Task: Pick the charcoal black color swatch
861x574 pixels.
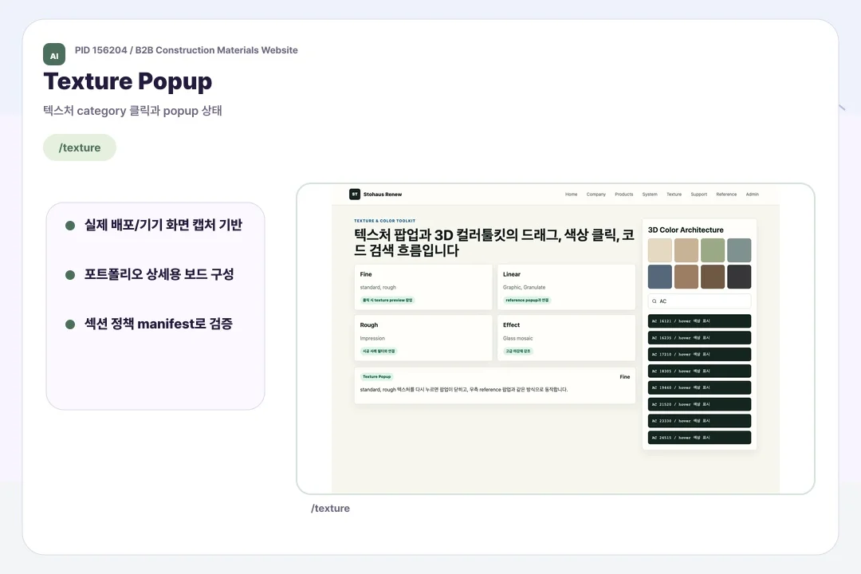Action: point(739,277)
